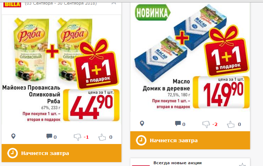
Task: Click the location pin on butter card
Action: point(142,123)
